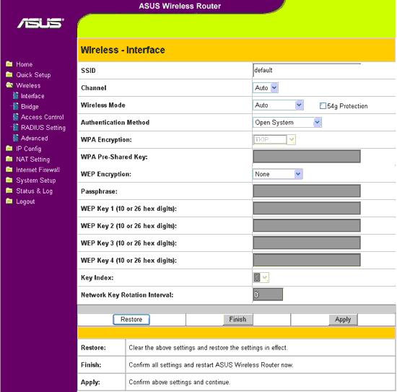Screen dimensions: 397x392
Task: Enable the 54g Protection checkbox
Action: pos(323,106)
